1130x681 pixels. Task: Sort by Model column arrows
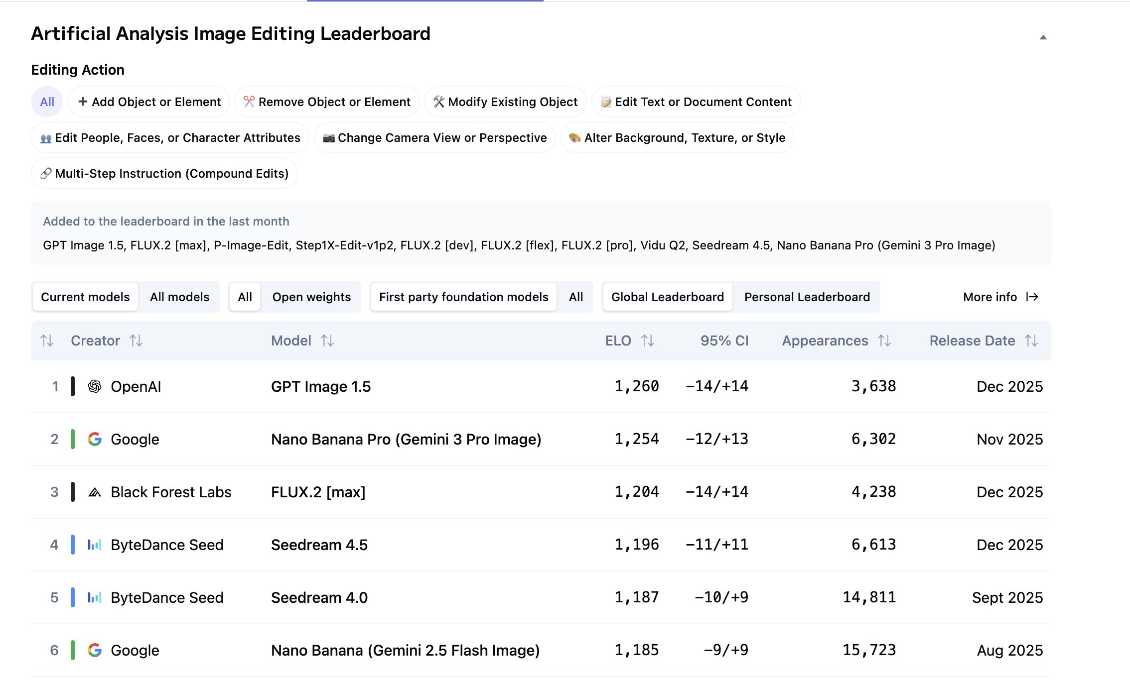click(x=327, y=340)
